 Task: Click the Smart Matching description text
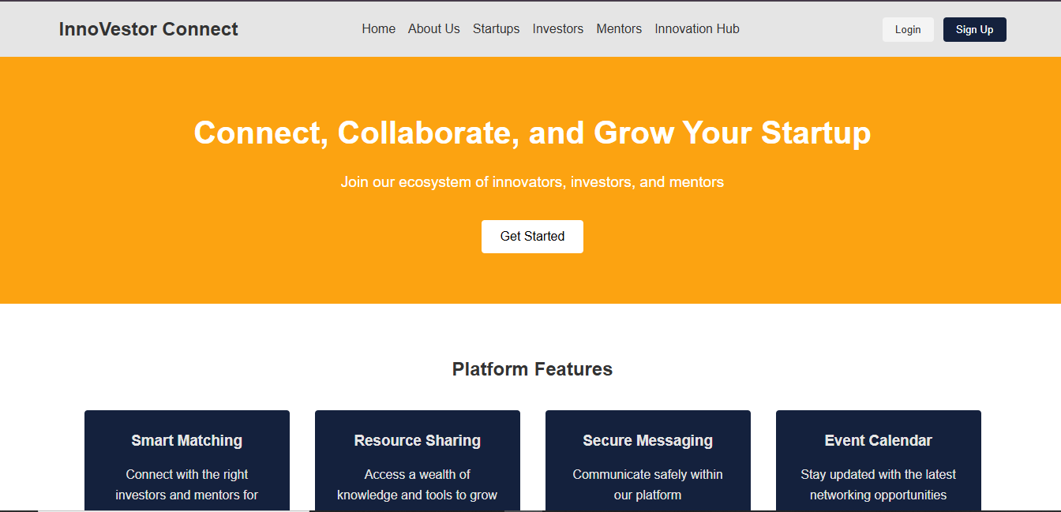point(186,484)
